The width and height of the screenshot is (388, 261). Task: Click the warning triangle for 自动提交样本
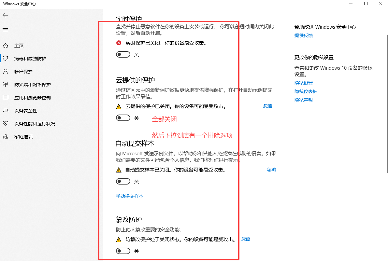(x=119, y=170)
